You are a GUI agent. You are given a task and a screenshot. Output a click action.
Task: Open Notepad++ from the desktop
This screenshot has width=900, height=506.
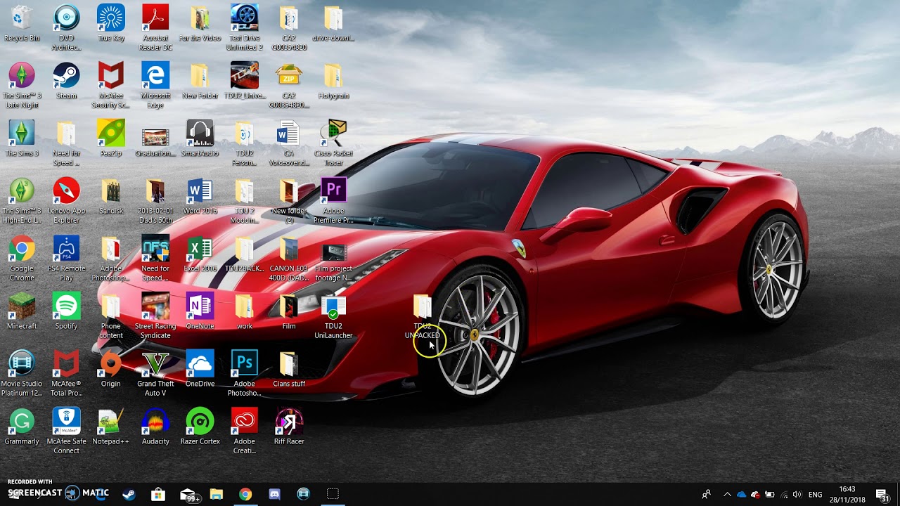pyautogui.click(x=110, y=427)
